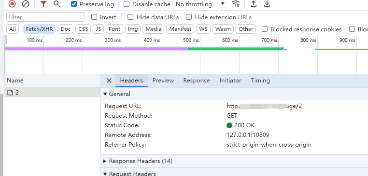Viewport: 368px width, 176px height.
Task: Clear the network log
Action: click(25, 4)
